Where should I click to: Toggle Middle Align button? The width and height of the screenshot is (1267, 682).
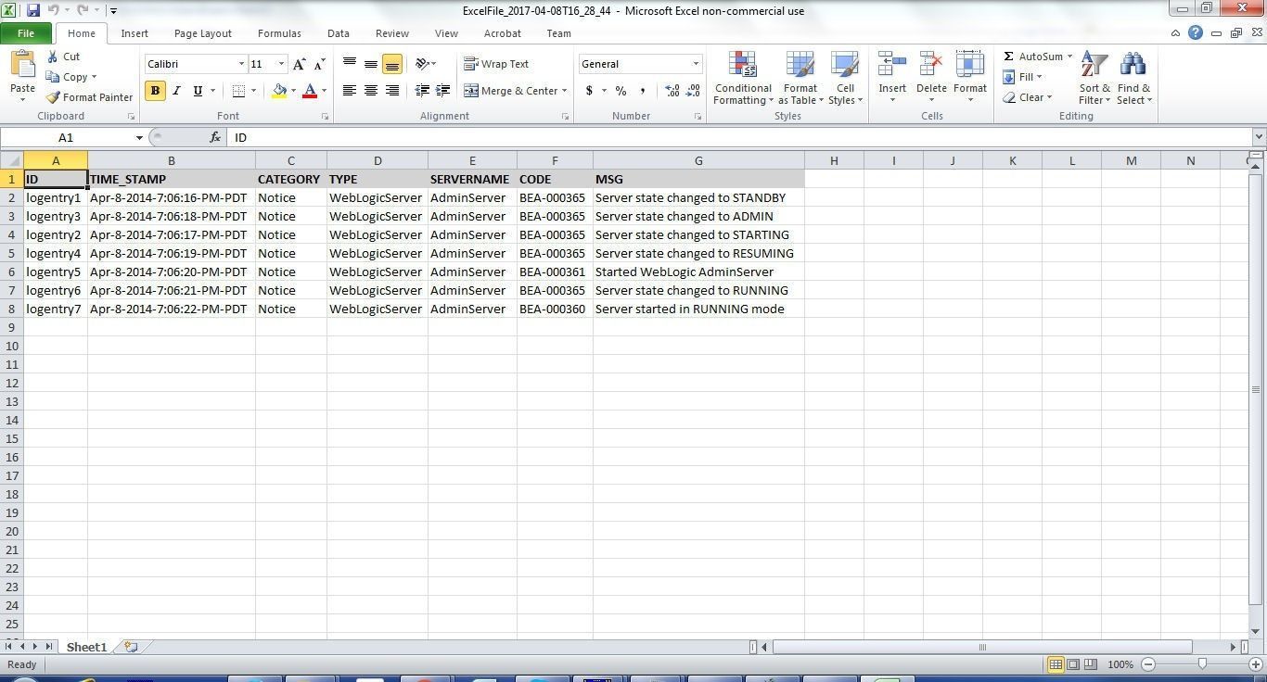point(371,64)
